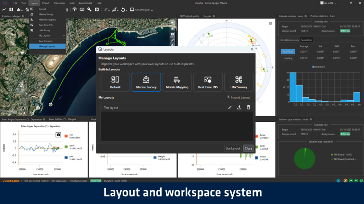Select the Test layout row
The width and height of the screenshot is (364, 204).
[177, 108]
